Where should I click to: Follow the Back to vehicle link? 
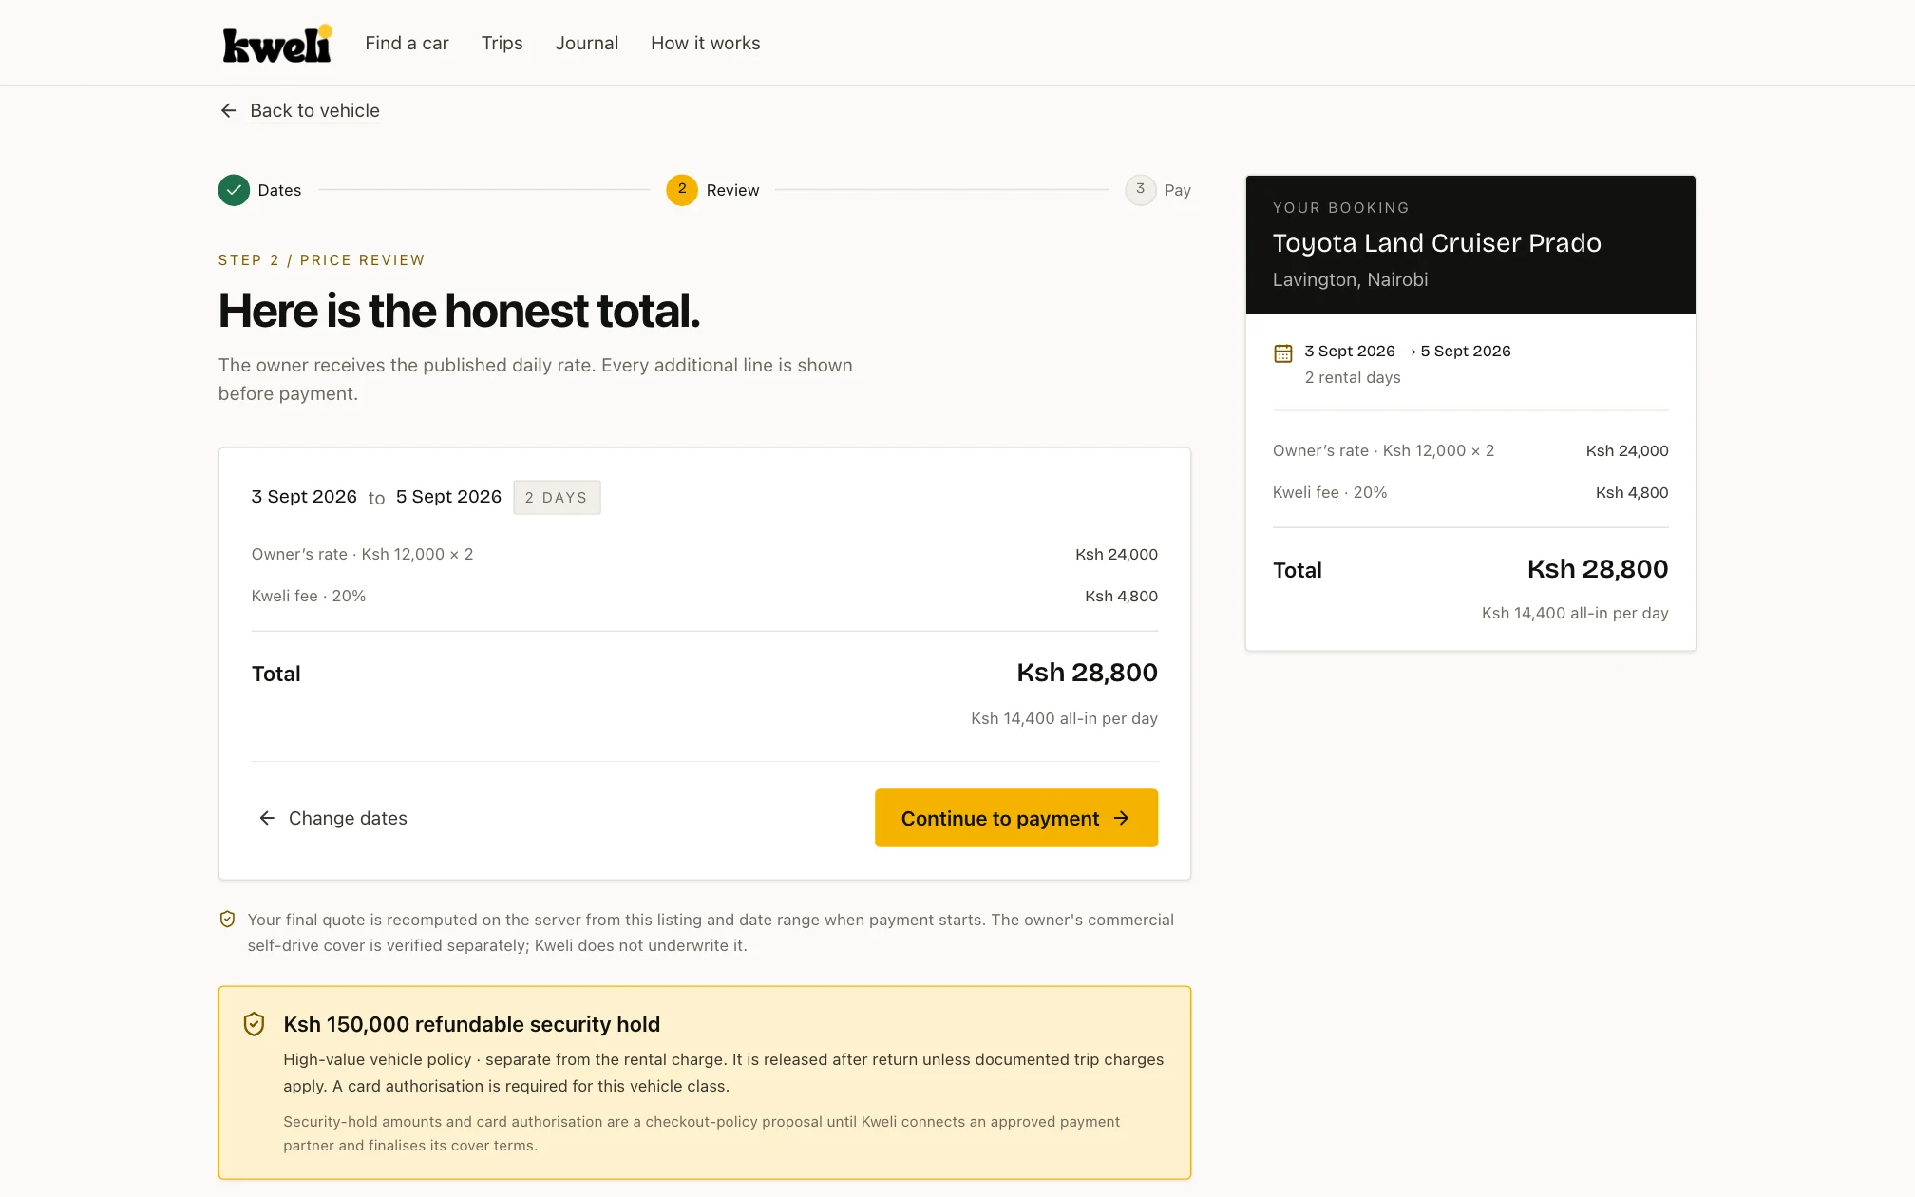314,111
